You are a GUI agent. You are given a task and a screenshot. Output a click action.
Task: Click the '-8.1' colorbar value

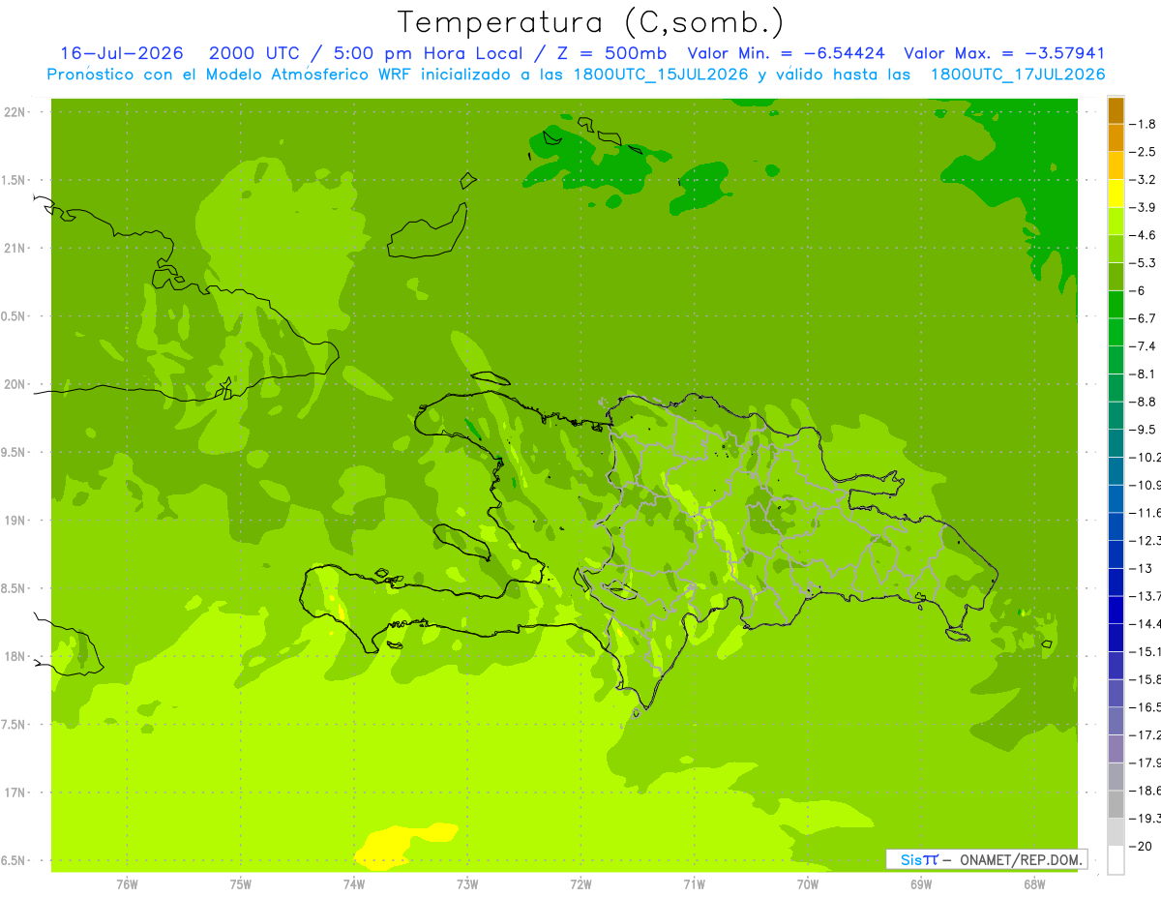click(x=1143, y=374)
